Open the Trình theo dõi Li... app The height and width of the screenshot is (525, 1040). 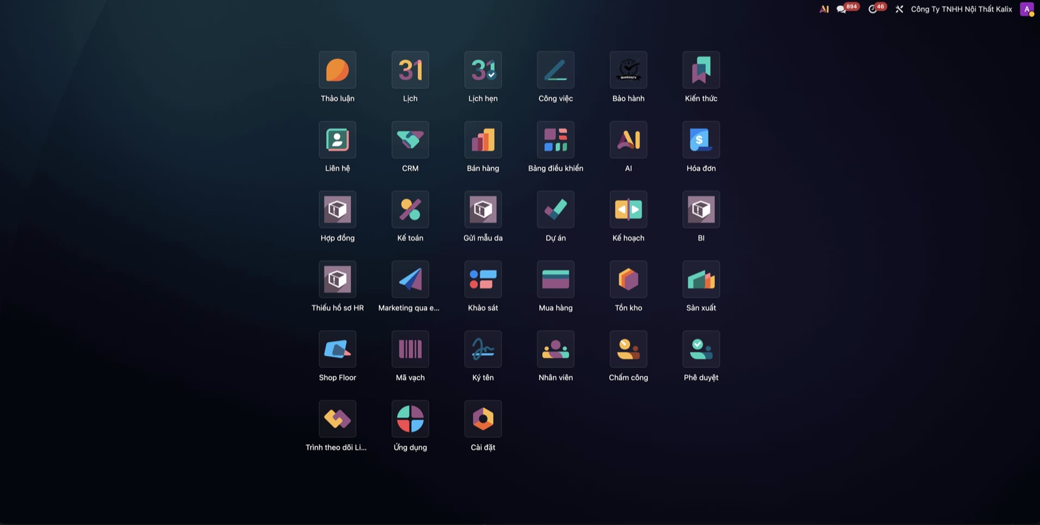pos(337,418)
